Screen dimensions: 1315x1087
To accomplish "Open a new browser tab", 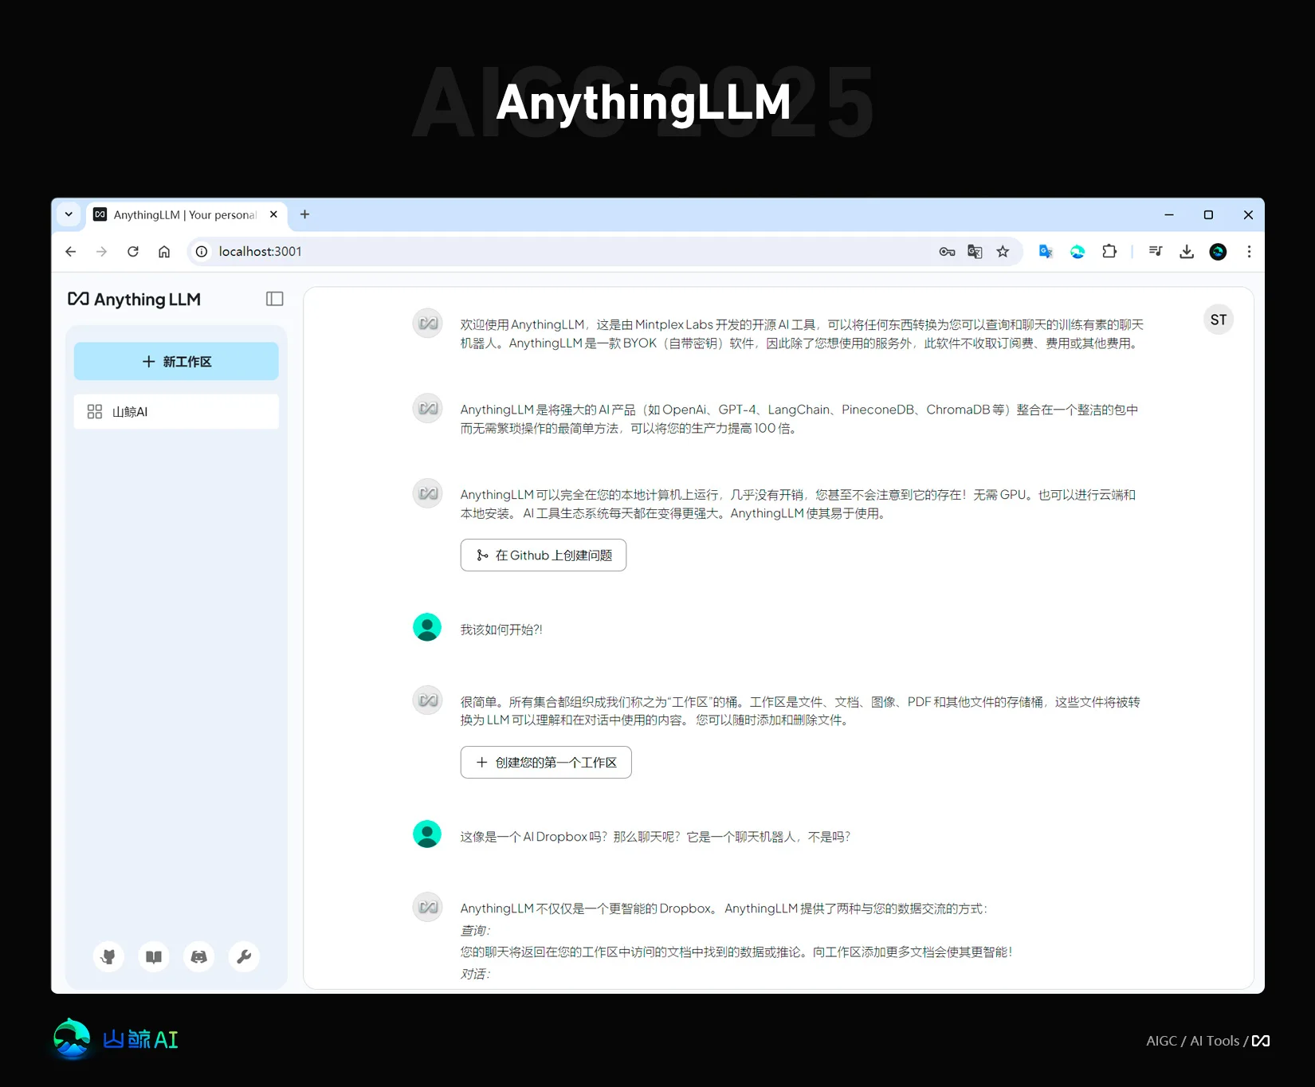I will click(x=304, y=214).
